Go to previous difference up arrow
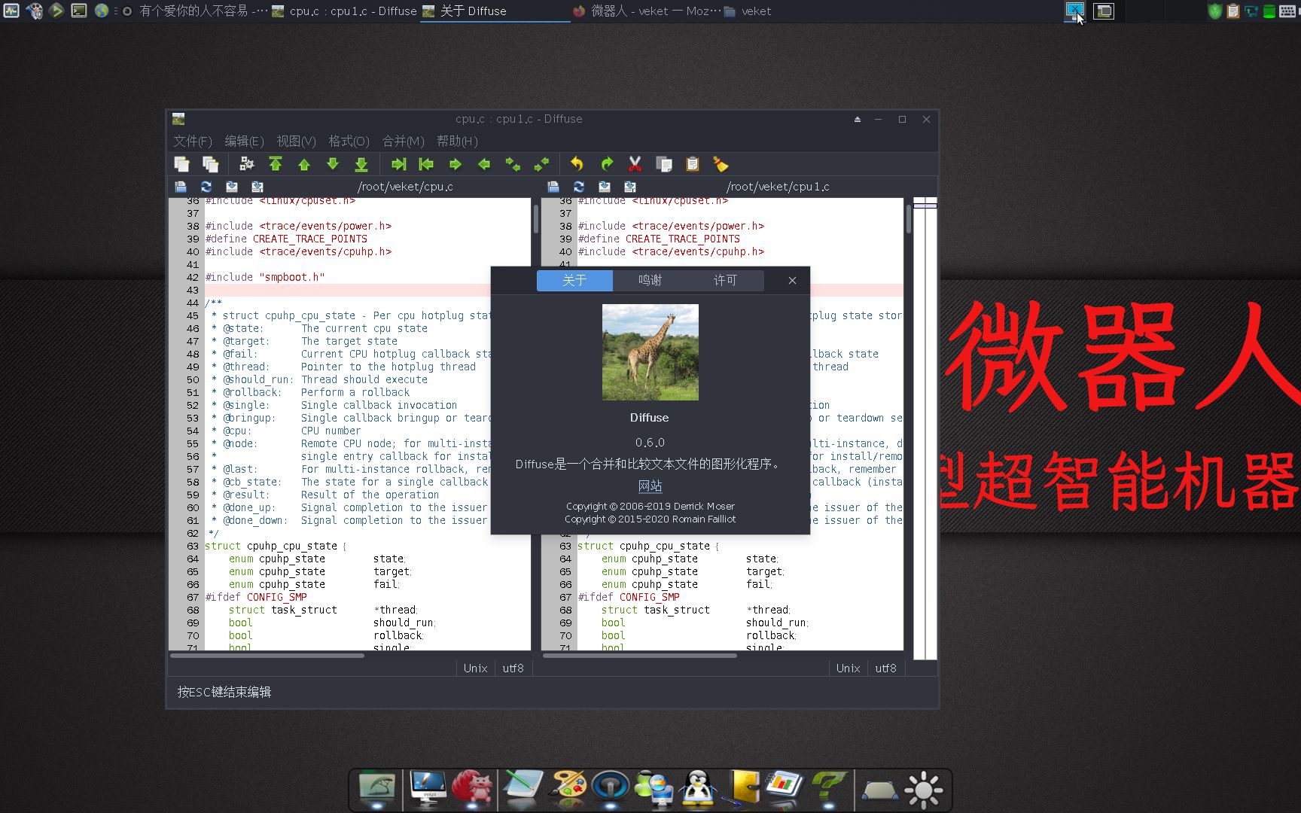 (x=304, y=164)
